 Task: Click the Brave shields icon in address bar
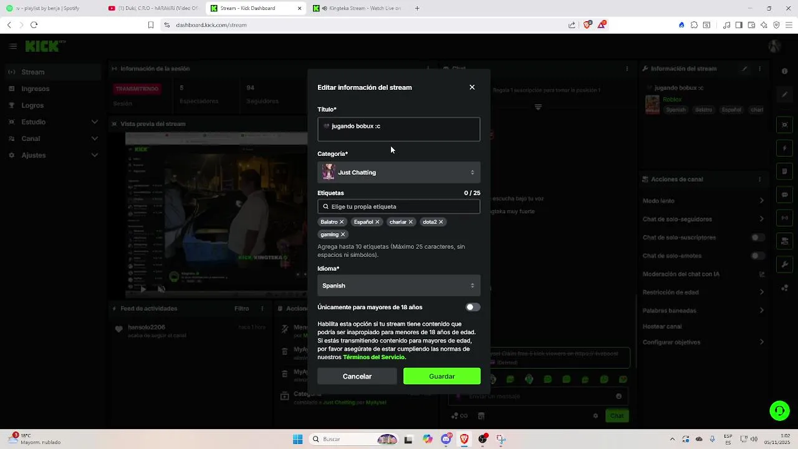click(587, 25)
